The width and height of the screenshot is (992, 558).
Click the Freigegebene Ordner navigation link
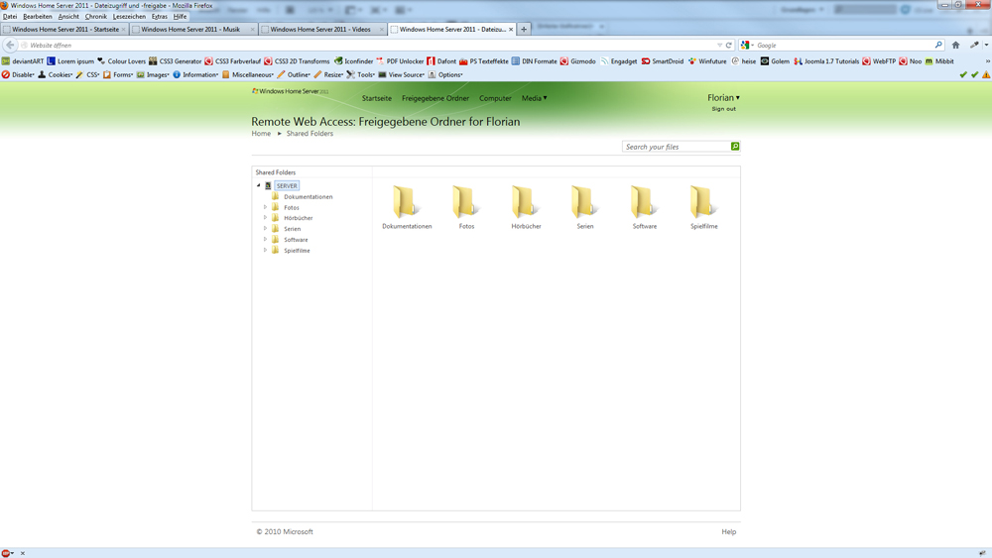pos(435,98)
